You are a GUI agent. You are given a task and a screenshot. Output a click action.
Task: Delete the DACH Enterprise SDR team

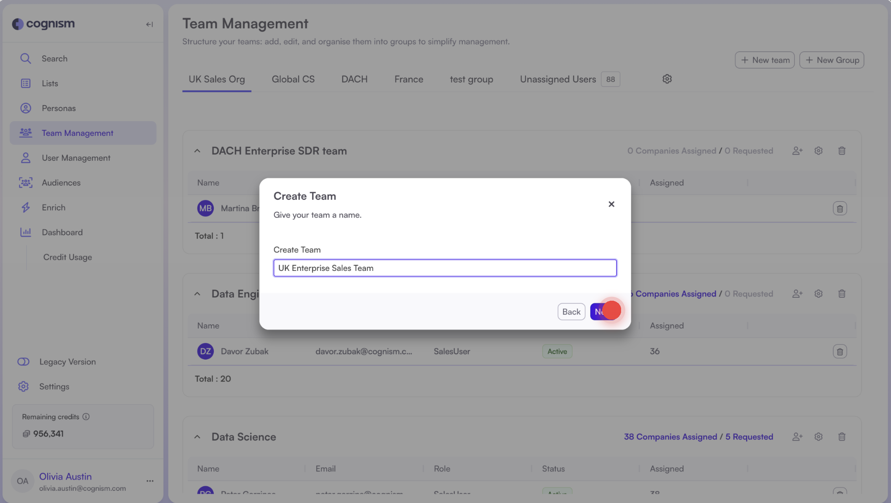[842, 151]
